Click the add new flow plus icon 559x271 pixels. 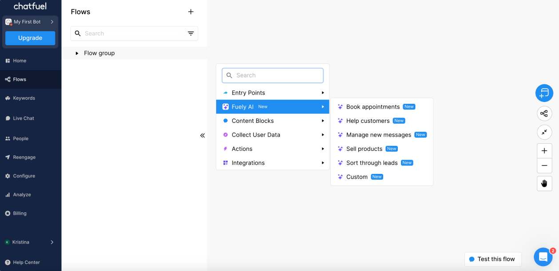(191, 12)
